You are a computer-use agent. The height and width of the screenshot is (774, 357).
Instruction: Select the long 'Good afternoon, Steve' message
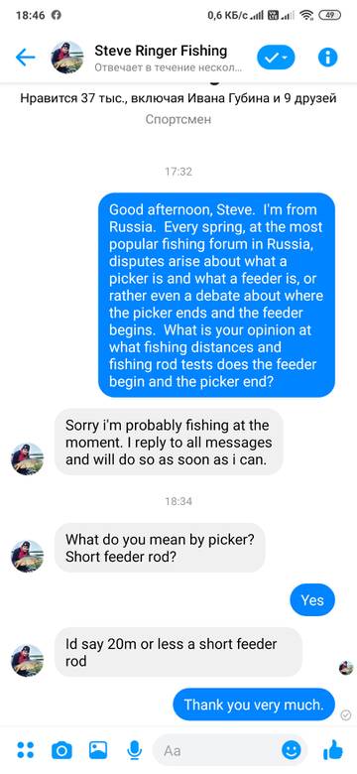click(x=216, y=295)
